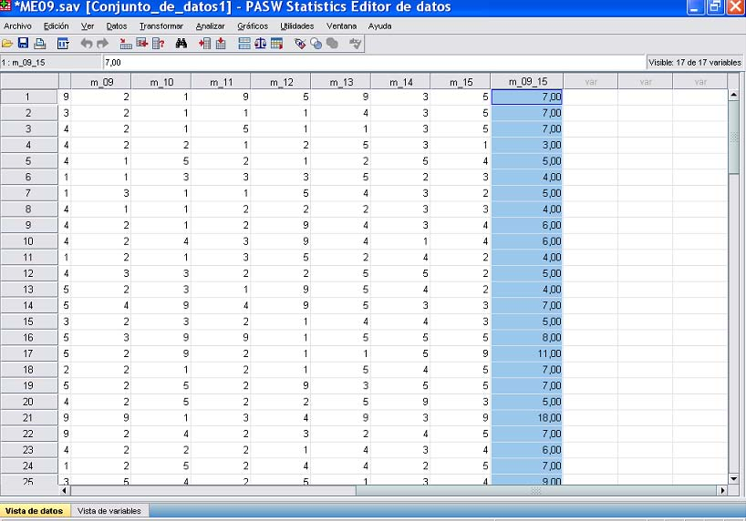This screenshot has width=746, height=521.
Task: Select row header number 17
Action: 27,353
